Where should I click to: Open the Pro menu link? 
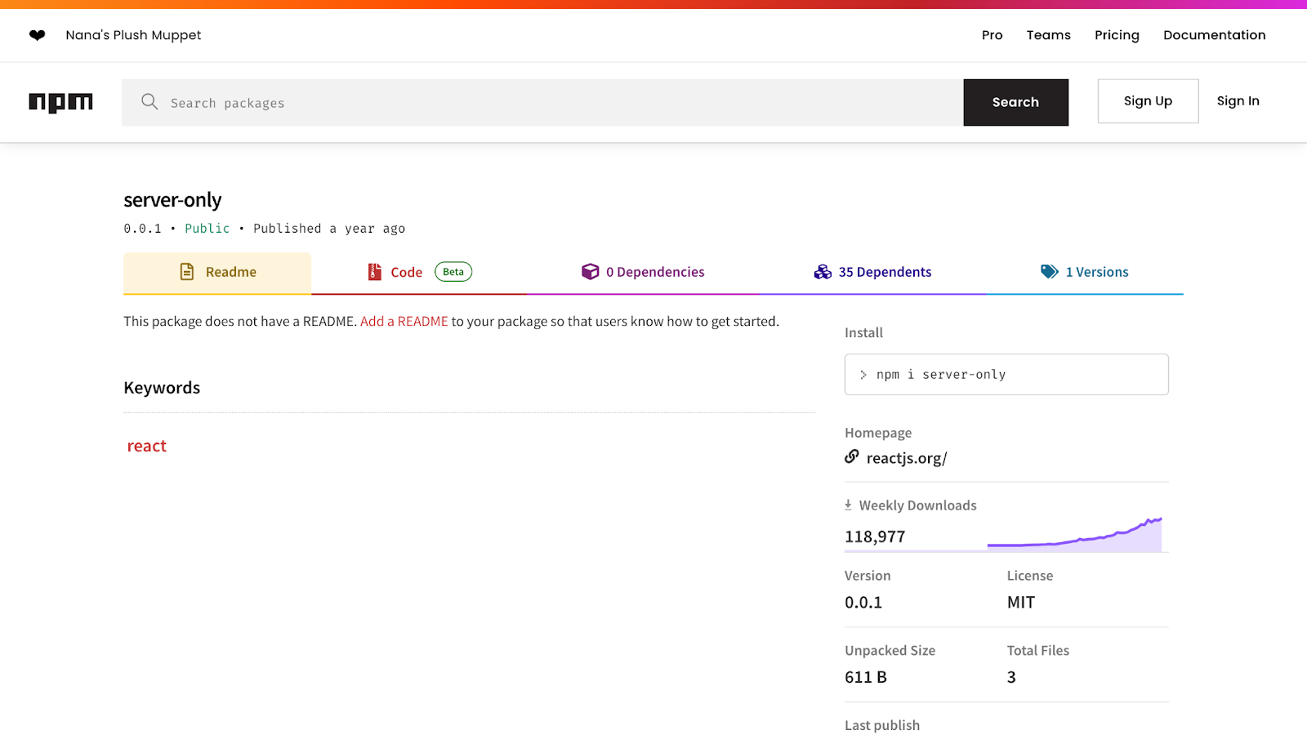992,35
